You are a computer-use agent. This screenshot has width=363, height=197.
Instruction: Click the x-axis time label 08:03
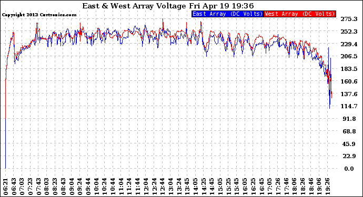tap(46, 186)
